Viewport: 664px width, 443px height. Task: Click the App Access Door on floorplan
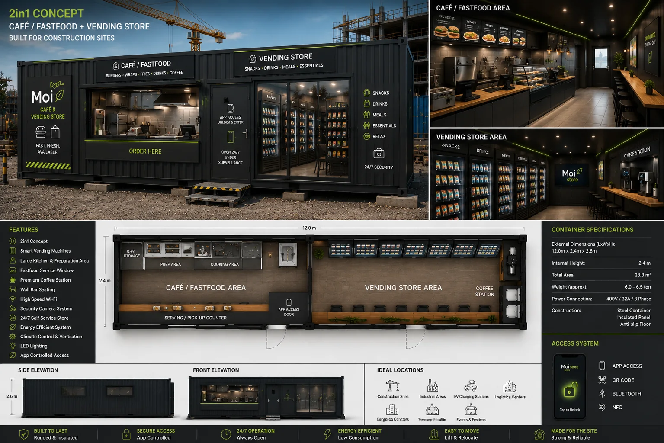pyautogui.click(x=289, y=308)
